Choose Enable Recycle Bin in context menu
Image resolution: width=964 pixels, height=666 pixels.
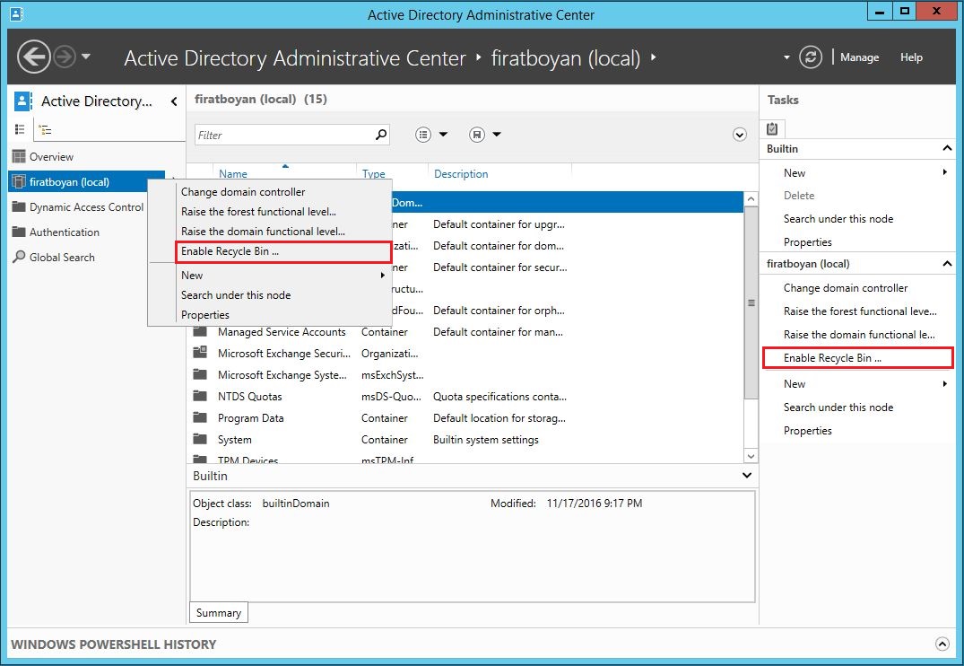283,251
